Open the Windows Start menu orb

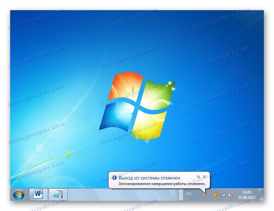(x=19, y=194)
